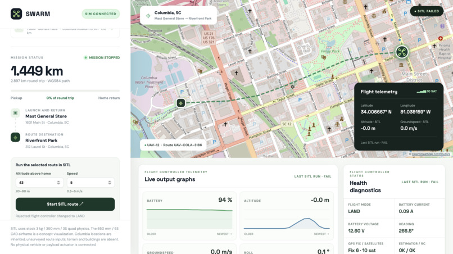Click the 1.449 km distance value
Viewport: 453px width, 254px height.
click(37, 71)
